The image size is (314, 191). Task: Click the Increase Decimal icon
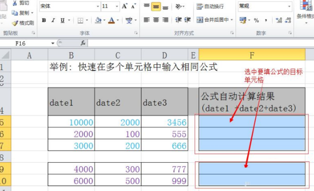[279, 20]
